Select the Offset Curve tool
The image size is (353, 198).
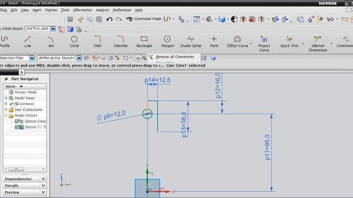coord(237,42)
